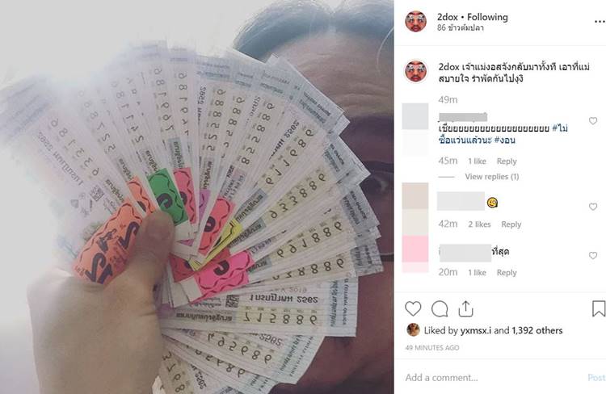This screenshot has height=394, width=606.
Task: Open the 2dox profile picture in the header
Action: [x=415, y=21]
